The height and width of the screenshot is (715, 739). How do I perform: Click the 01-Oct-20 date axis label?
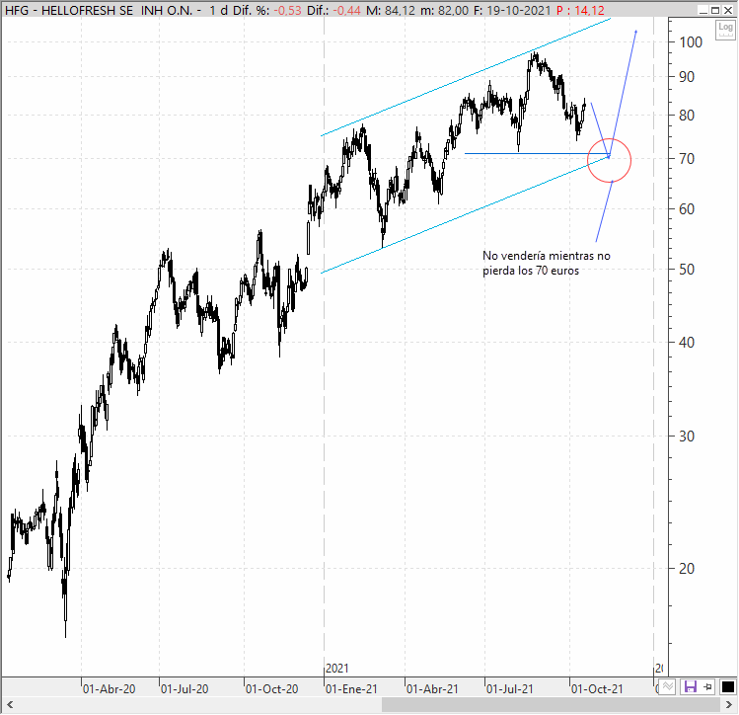pyautogui.click(x=272, y=689)
